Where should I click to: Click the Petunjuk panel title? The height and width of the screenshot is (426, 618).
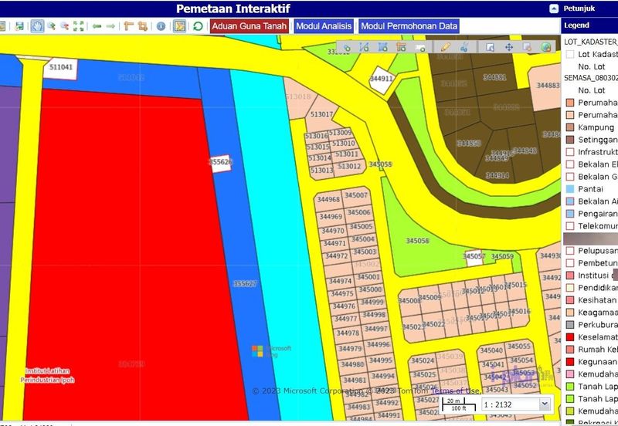click(579, 8)
